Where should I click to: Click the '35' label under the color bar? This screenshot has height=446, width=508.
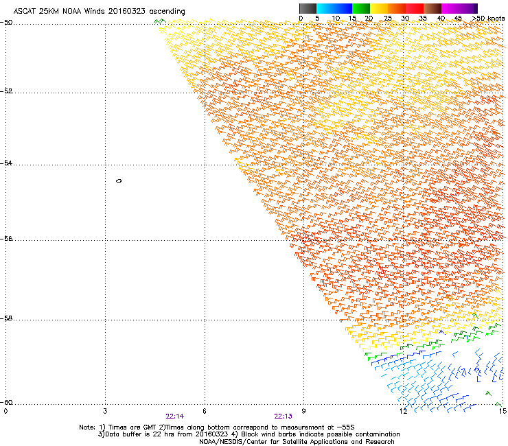point(423,19)
